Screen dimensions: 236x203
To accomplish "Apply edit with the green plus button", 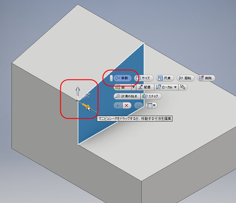I will tap(118, 105).
